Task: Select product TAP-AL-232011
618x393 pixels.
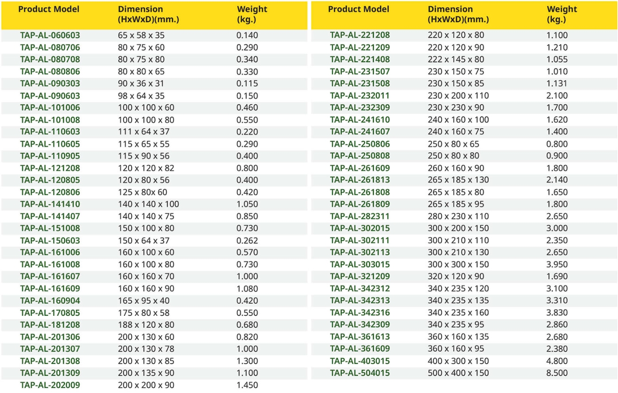Action: coord(360,95)
